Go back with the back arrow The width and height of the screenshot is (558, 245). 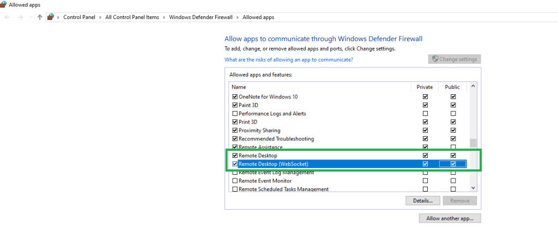click(x=8, y=17)
